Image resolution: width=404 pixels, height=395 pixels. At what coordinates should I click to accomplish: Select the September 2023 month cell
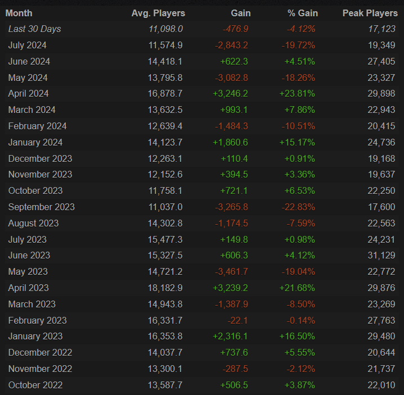pos(42,207)
